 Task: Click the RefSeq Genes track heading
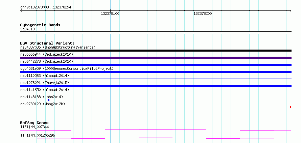pyautogui.click(x=34, y=123)
